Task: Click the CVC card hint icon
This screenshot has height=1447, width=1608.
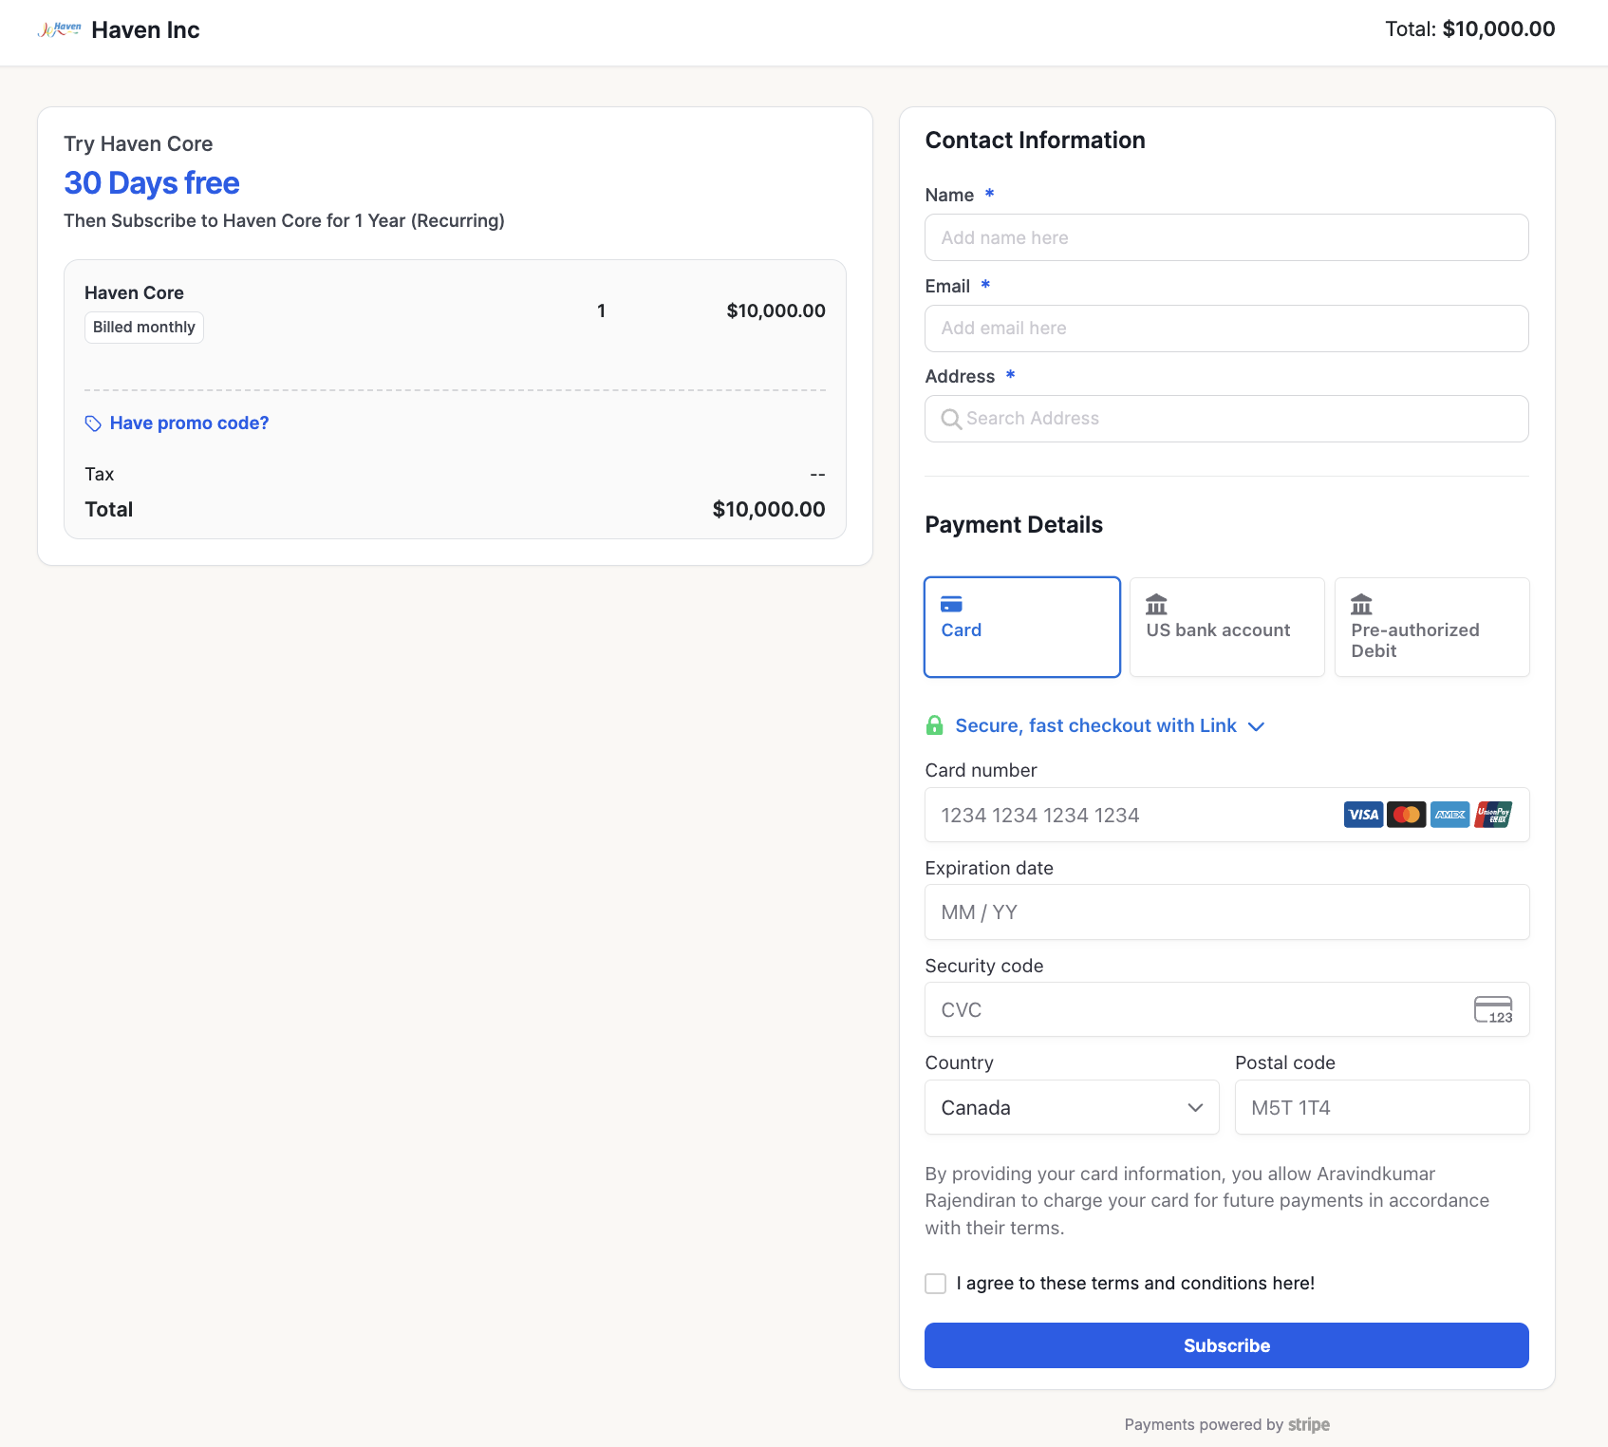Action: tap(1493, 1009)
